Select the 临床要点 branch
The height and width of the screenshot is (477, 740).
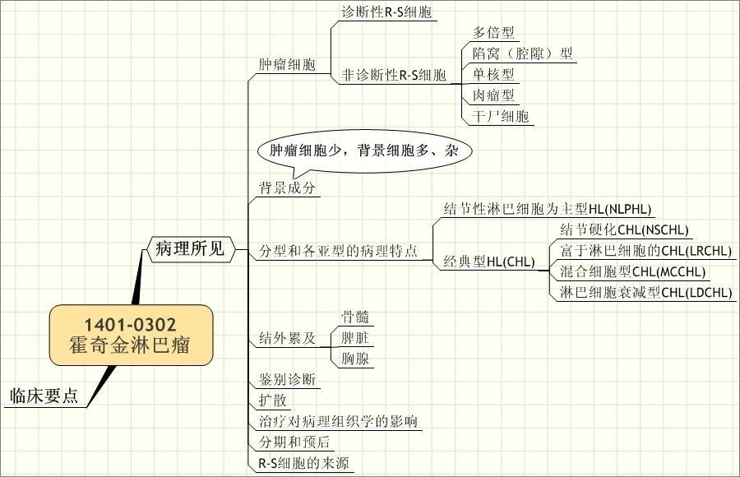coord(44,396)
